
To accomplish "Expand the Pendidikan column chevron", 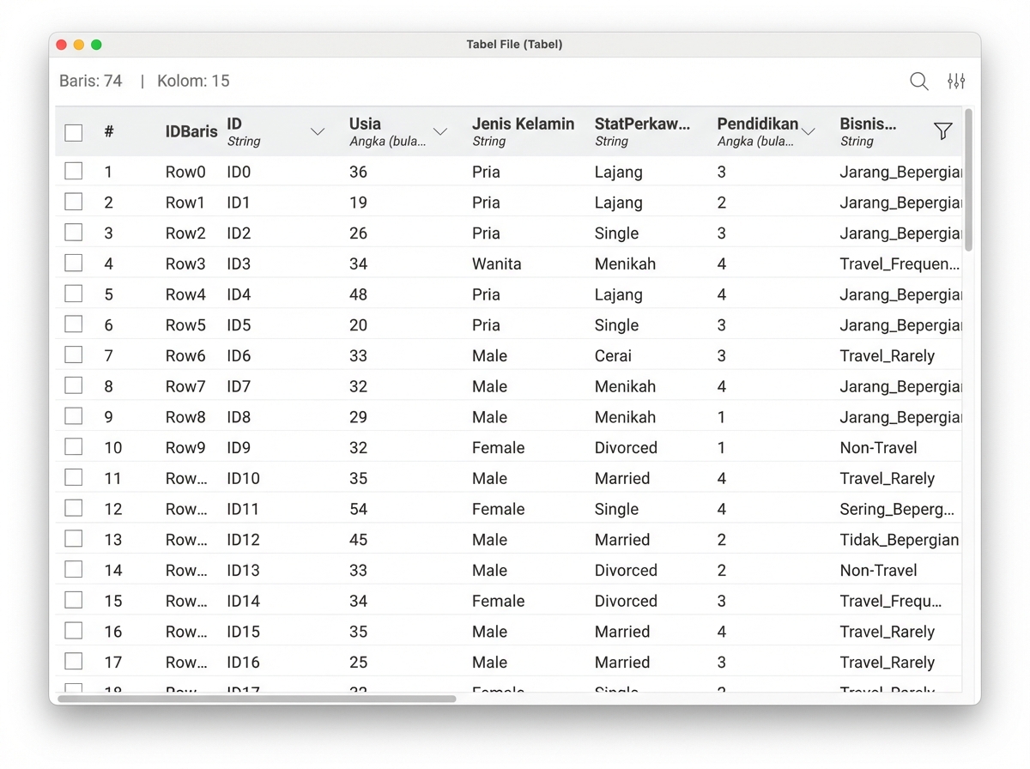I will [808, 132].
